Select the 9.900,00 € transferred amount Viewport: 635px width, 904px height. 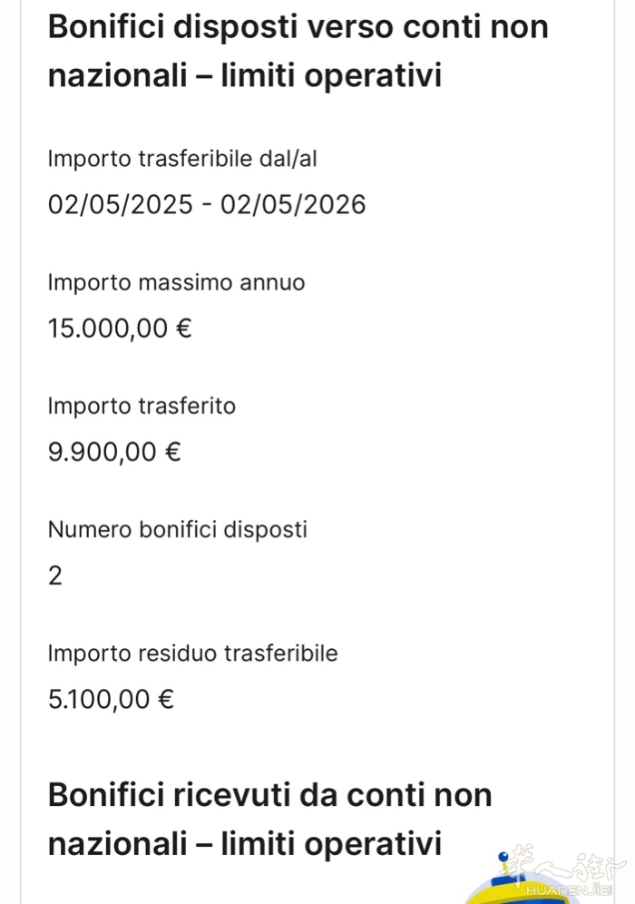pyautogui.click(x=114, y=451)
